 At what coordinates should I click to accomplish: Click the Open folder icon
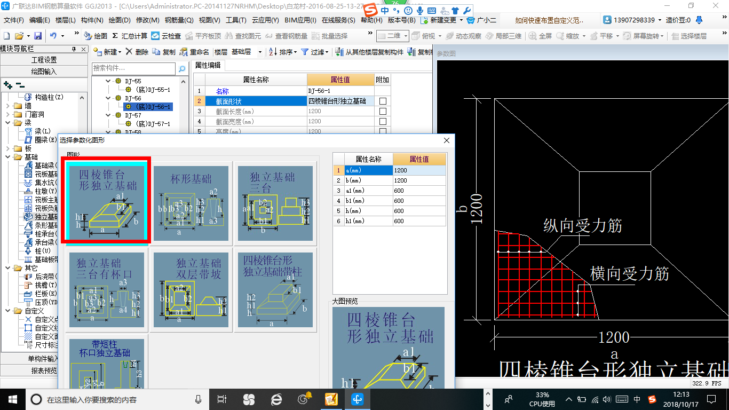19,36
